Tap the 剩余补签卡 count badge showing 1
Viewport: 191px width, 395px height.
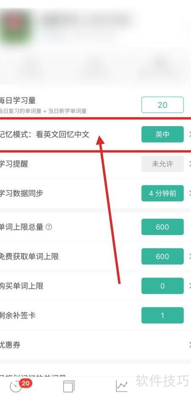162,315
